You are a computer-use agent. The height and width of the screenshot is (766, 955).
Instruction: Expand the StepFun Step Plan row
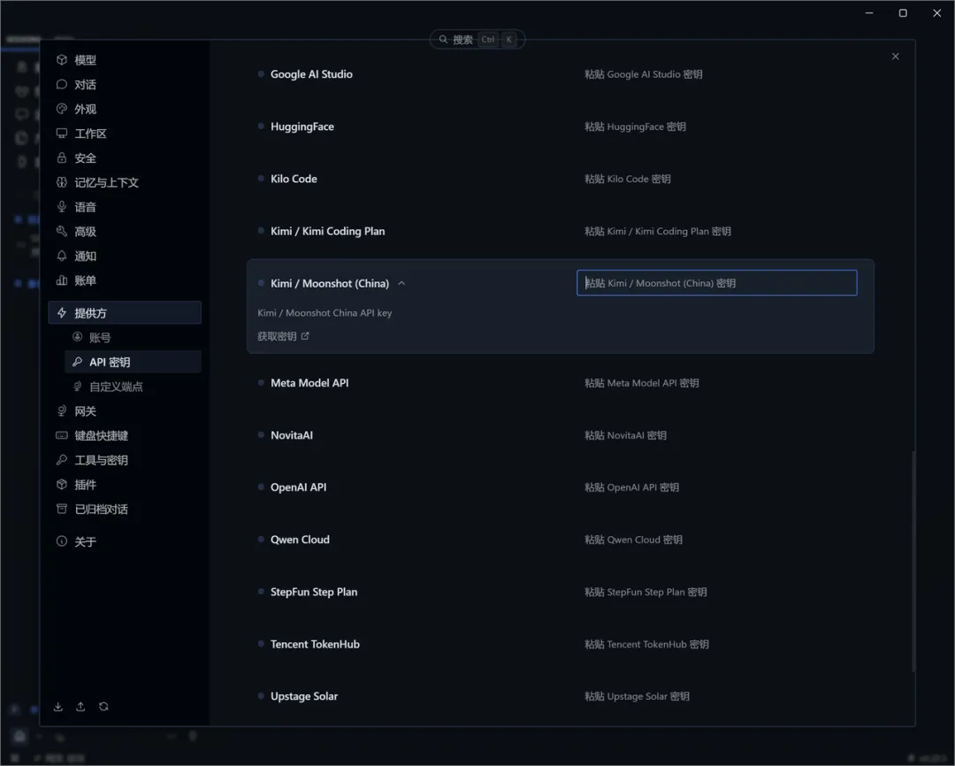pyautogui.click(x=314, y=593)
